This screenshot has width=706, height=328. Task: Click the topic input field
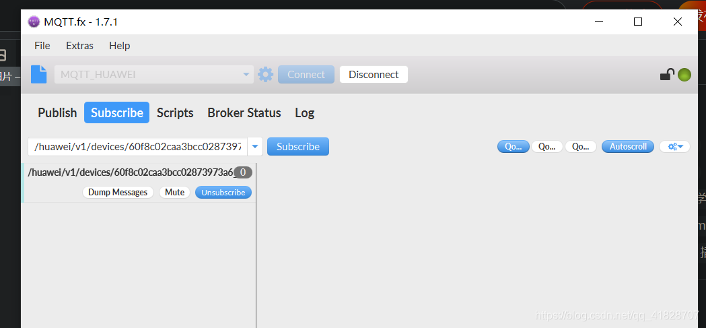coord(138,146)
